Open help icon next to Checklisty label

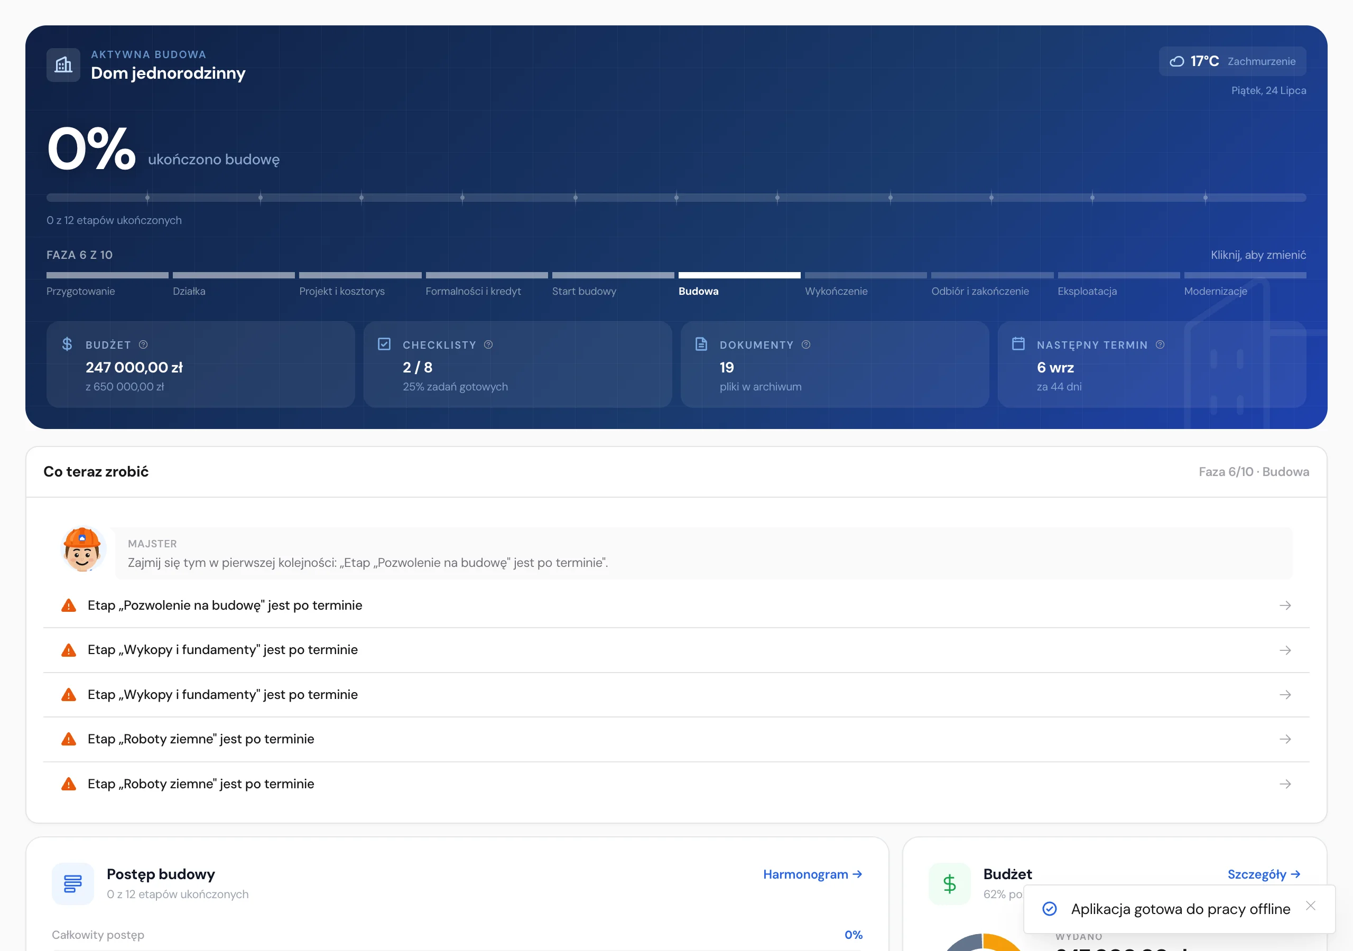(x=488, y=344)
